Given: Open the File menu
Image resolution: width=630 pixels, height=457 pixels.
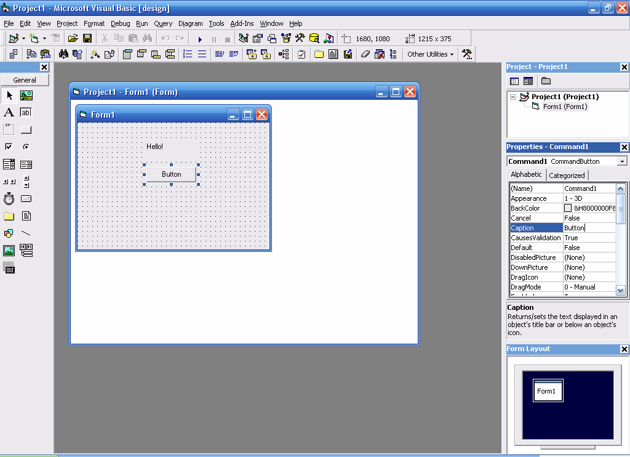Looking at the screenshot, I should [x=9, y=23].
